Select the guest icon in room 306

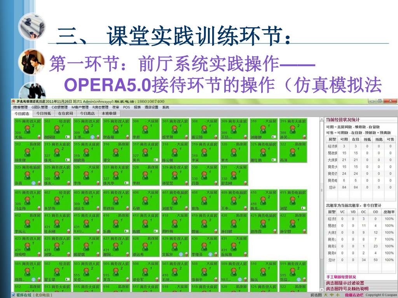point(145,129)
